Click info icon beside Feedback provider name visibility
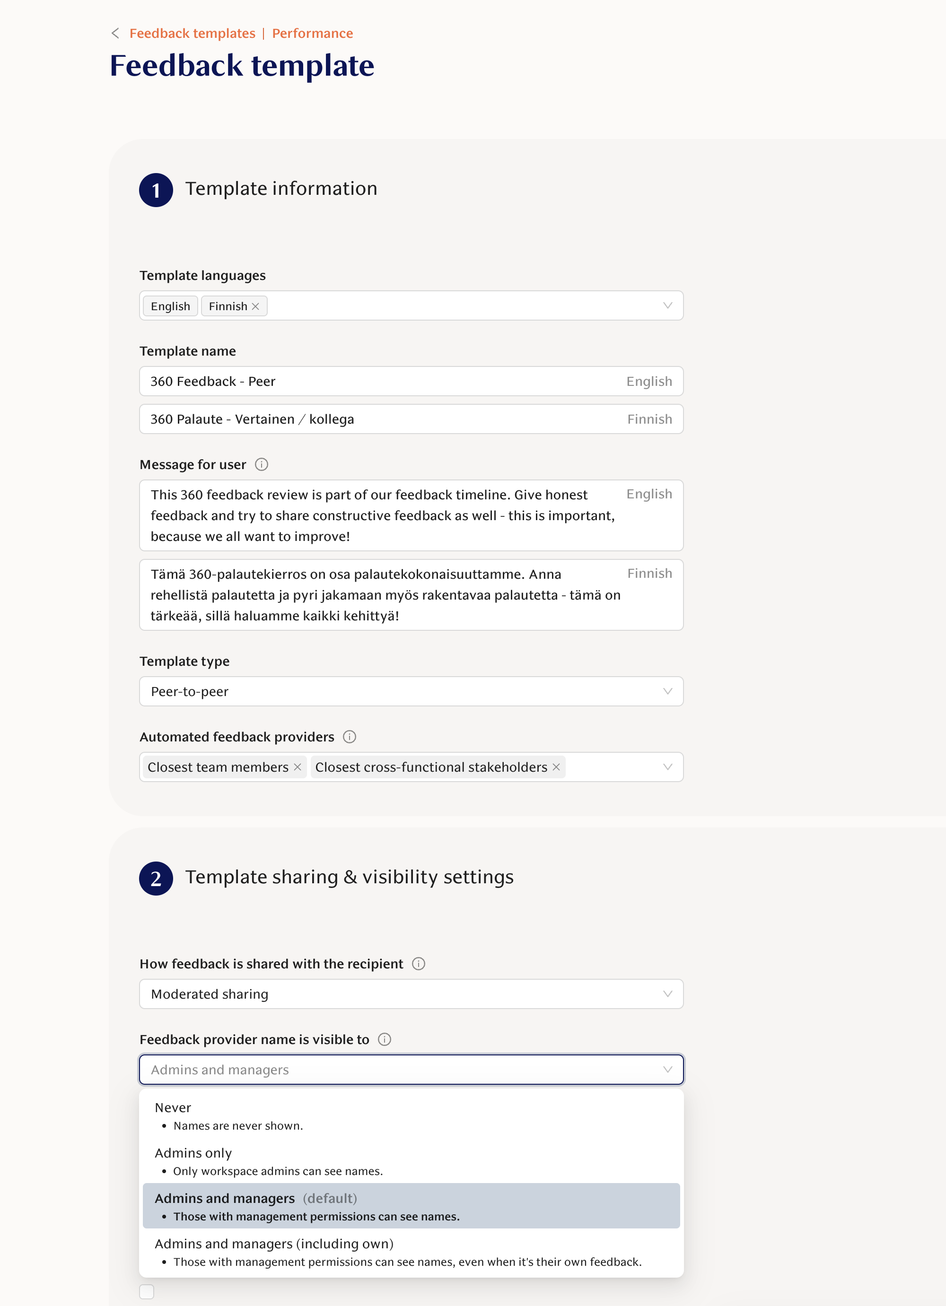The height and width of the screenshot is (1306, 946). (384, 1039)
